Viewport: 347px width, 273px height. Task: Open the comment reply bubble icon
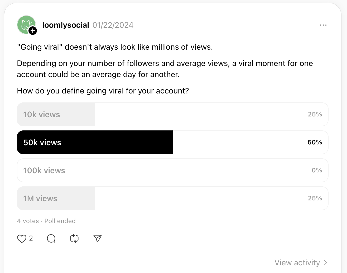click(51, 238)
